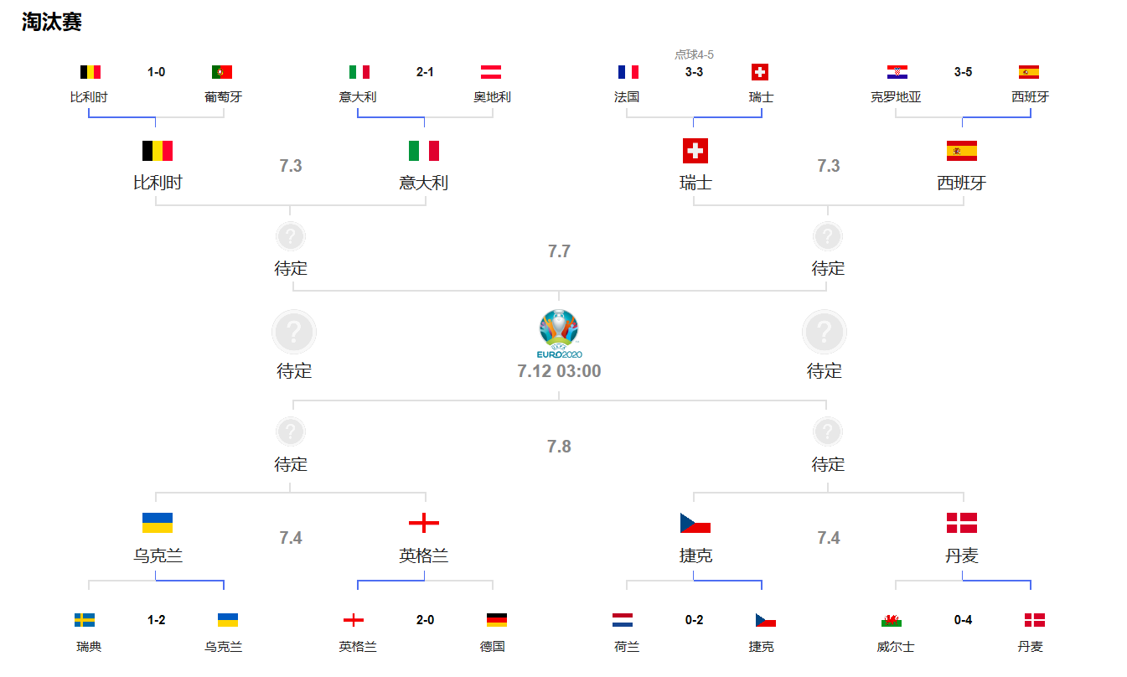Select the Netherlands flag icon
Viewport: 1127px width, 677px height.
[623, 620]
